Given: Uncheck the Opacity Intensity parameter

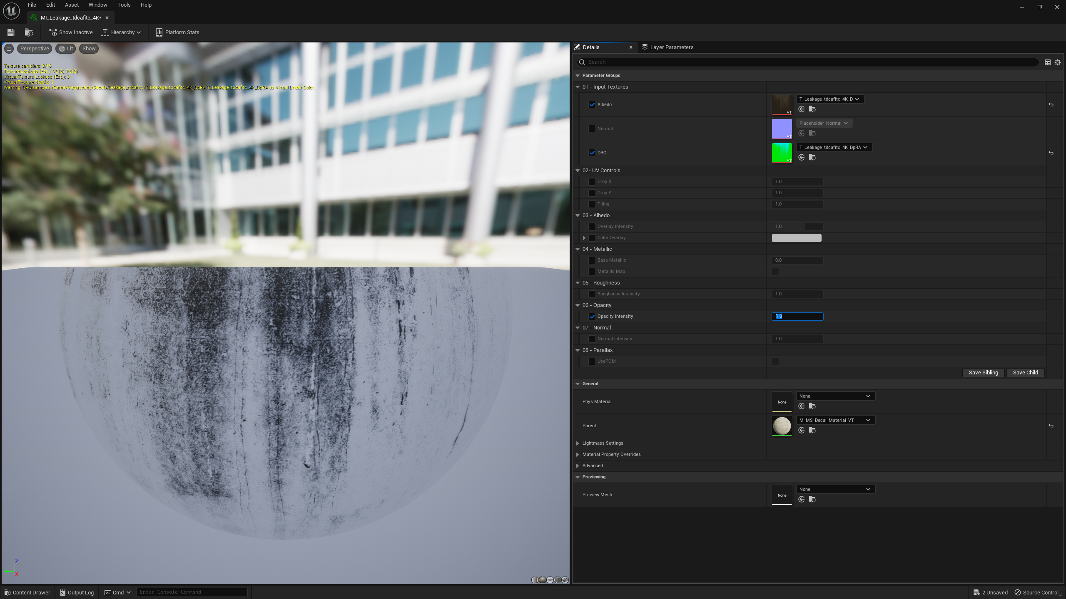Looking at the screenshot, I should point(592,317).
